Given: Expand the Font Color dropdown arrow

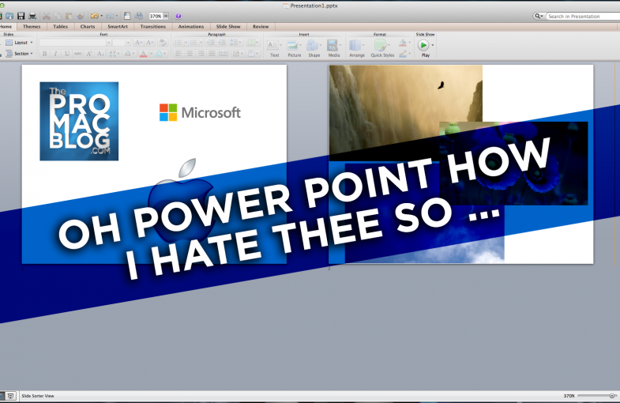Looking at the screenshot, I should (x=151, y=54).
